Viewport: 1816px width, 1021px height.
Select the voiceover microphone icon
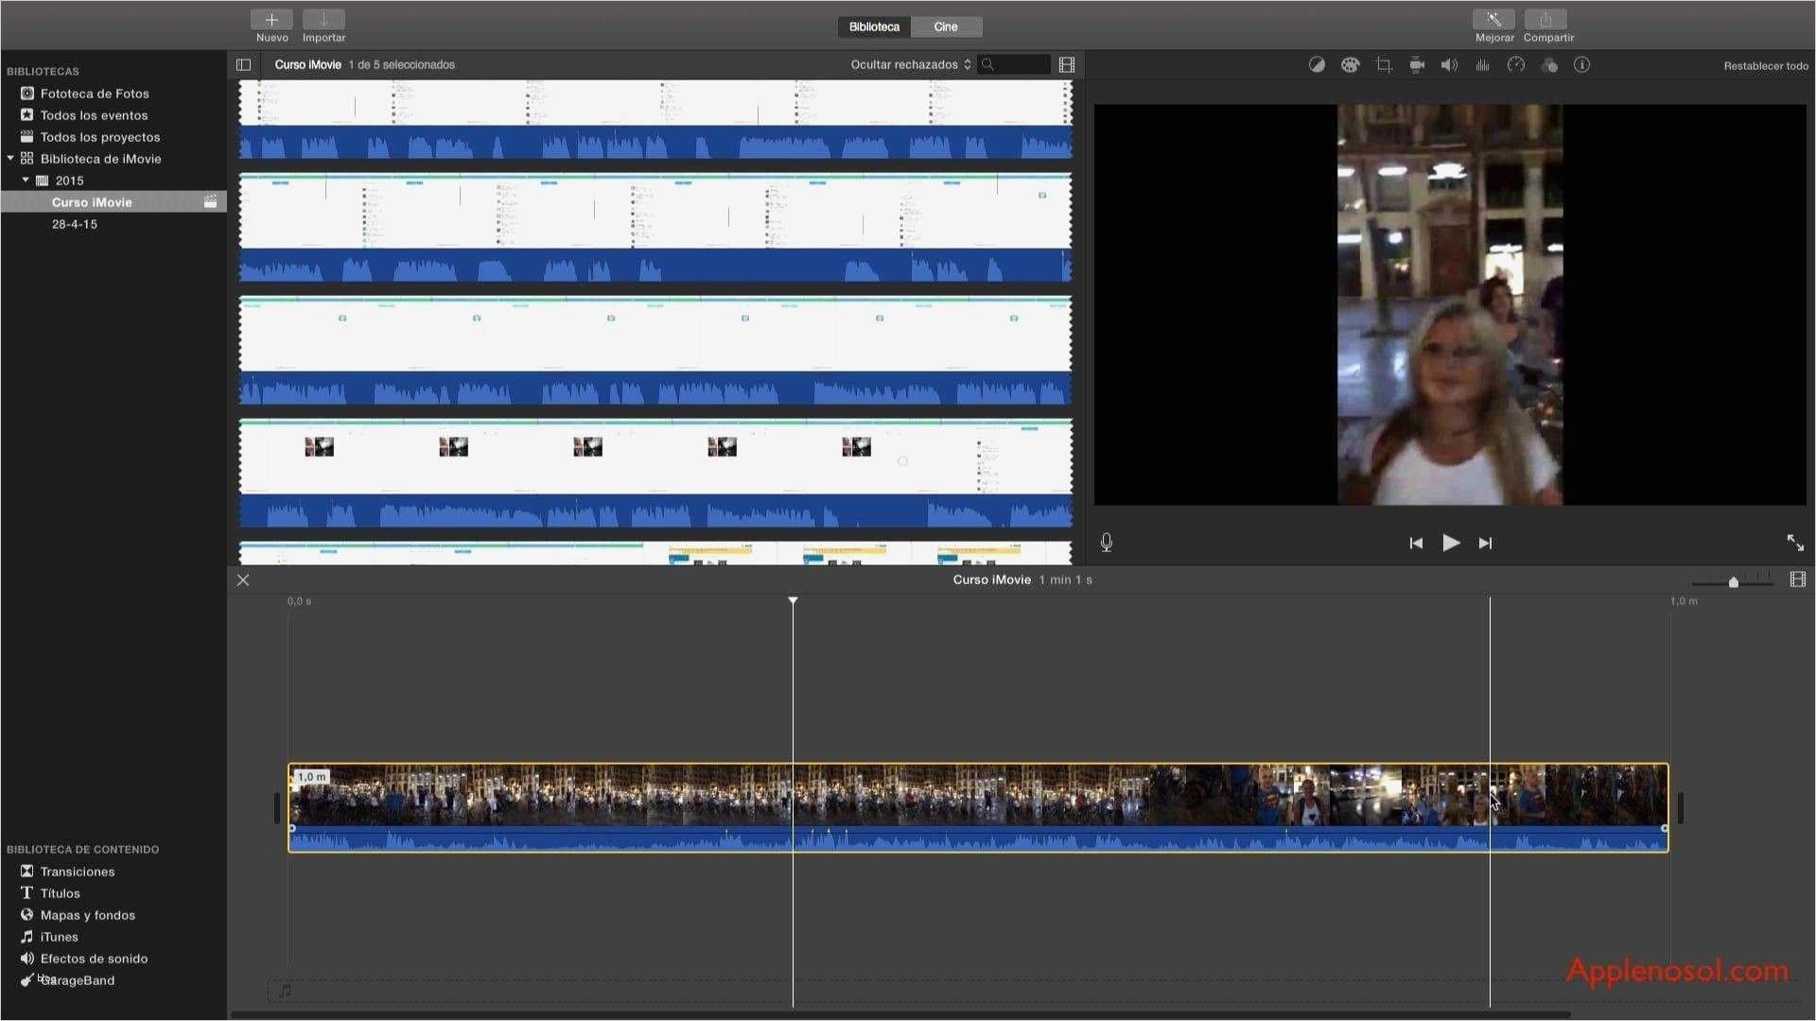(1106, 543)
